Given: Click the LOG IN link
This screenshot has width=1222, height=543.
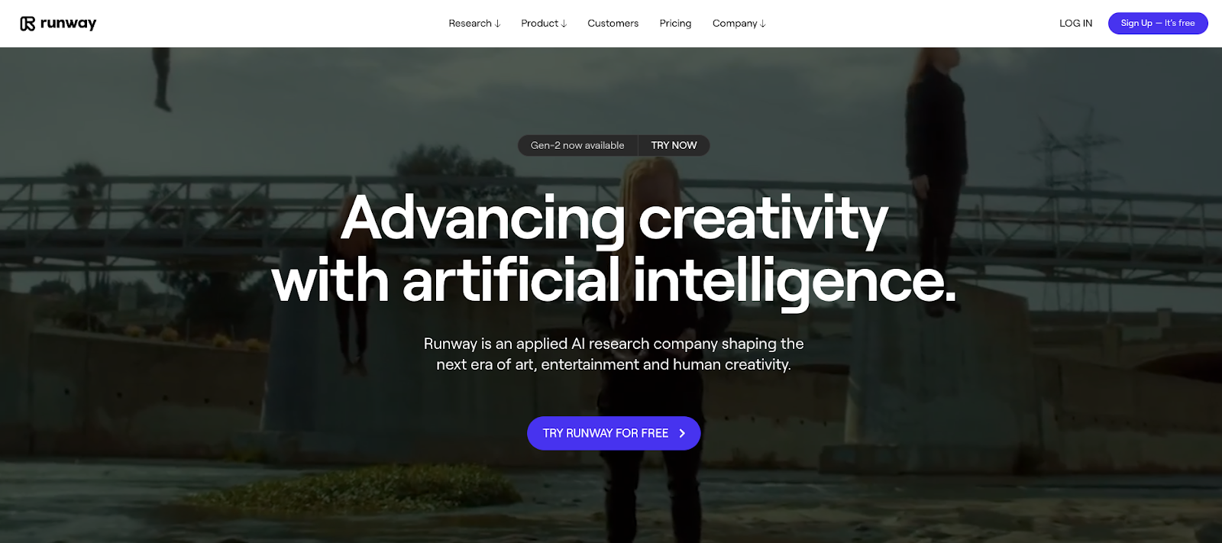Looking at the screenshot, I should click(1075, 24).
